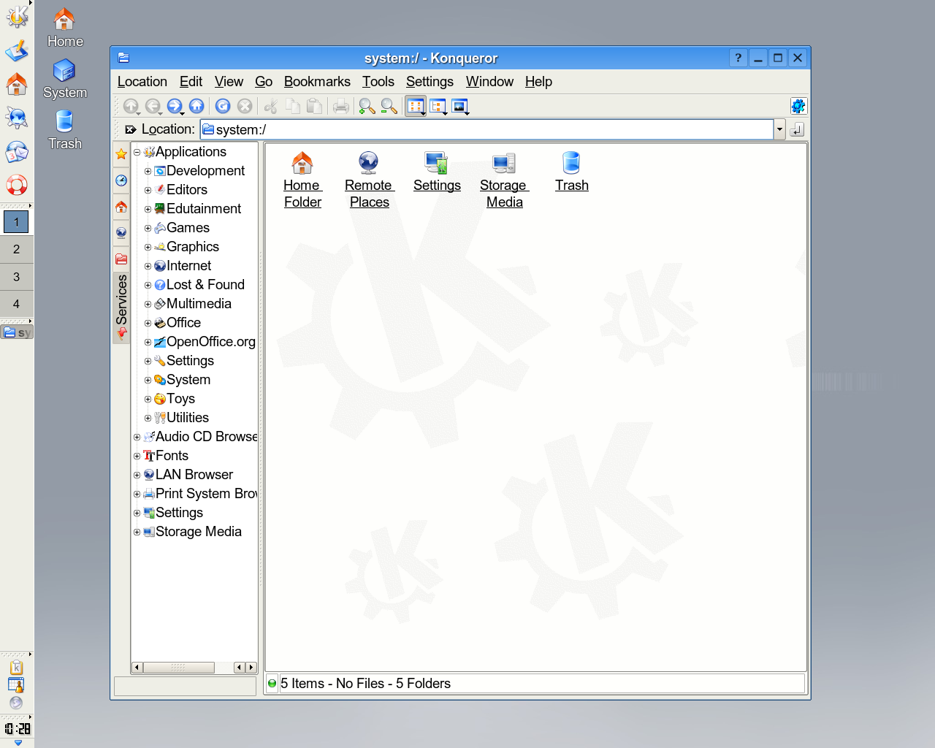Click the Zoom In magnifier icon
This screenshot has width=935, height=748.
(x=367, y=107)
